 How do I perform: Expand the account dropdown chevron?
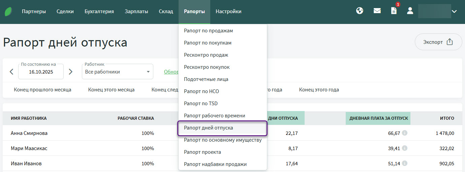[454, 11]
